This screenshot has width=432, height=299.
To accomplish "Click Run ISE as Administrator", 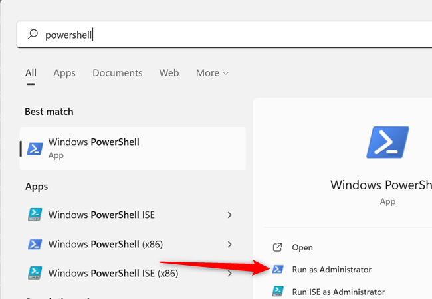I will (338, 292).
